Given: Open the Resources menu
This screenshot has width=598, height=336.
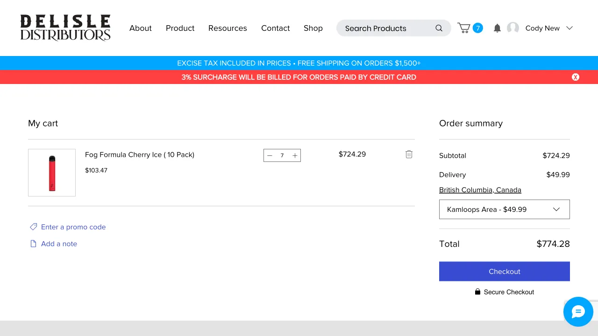Looking at the screenshot, I should pos(228,28).
